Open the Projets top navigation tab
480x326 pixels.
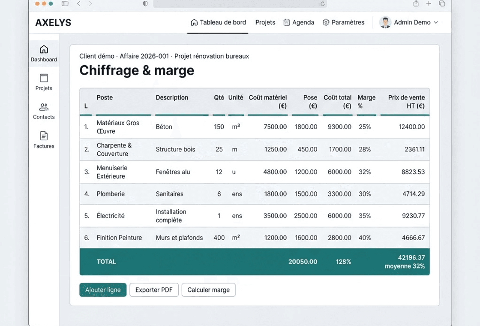pos(265,22)
